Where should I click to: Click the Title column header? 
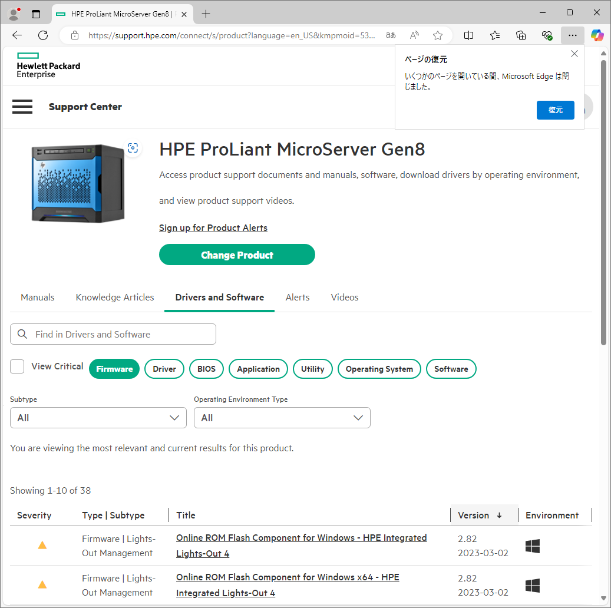[x=186, y=516]
